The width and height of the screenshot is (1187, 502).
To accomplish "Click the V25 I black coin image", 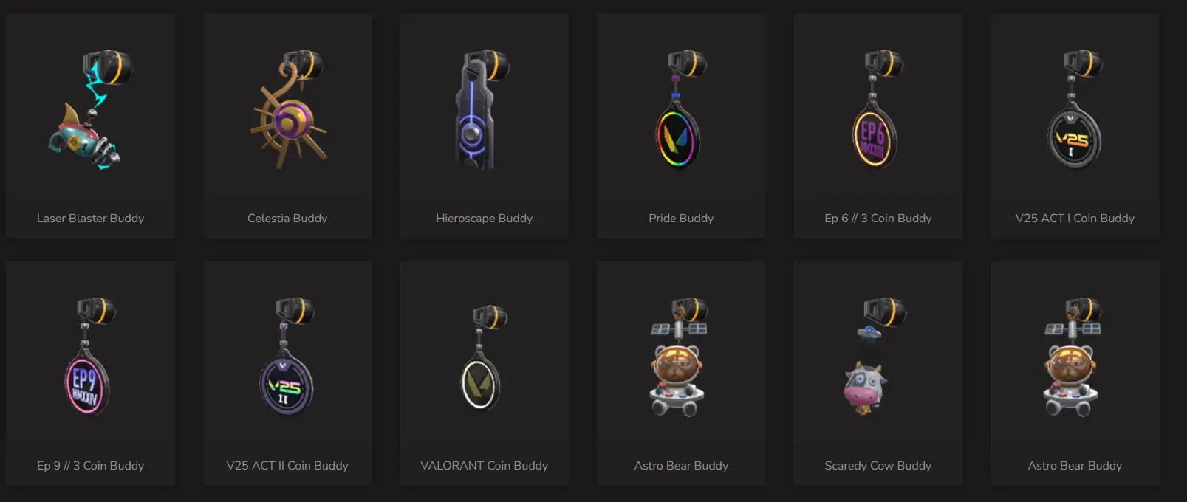I will [1075, 109].
